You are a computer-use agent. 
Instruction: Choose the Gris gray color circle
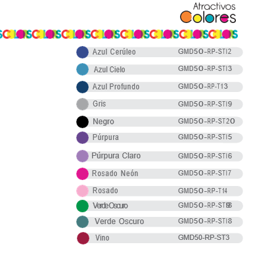coord(82,104)
